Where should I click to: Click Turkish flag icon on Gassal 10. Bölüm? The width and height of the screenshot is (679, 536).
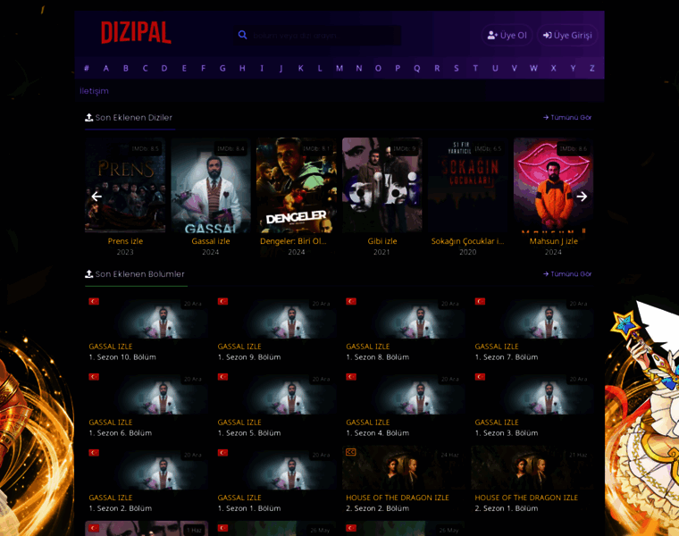pos(94,301)
